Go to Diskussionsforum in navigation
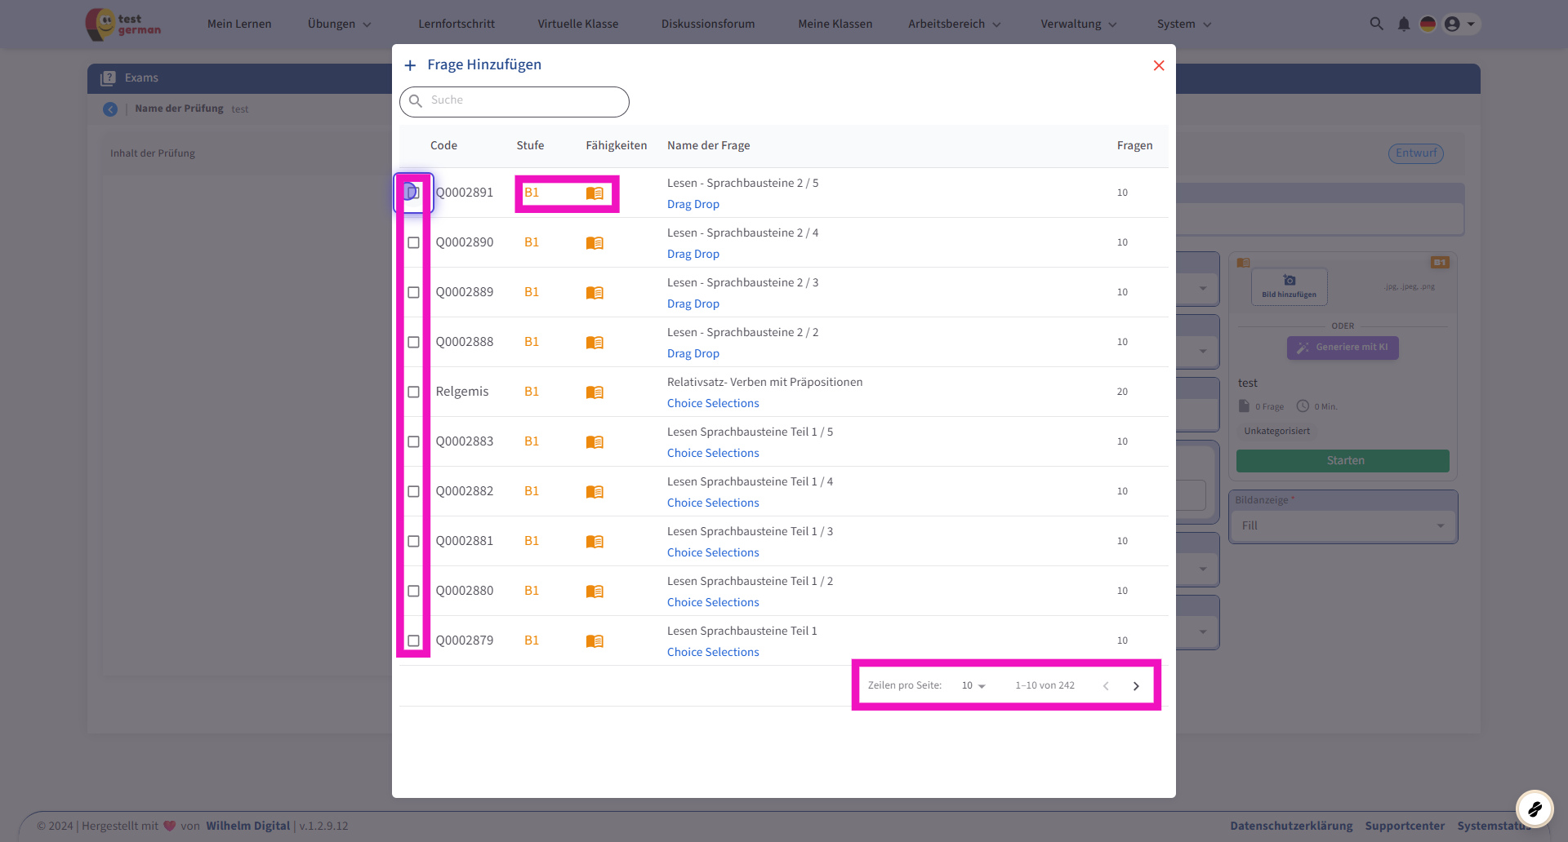Screen dimensions: 1568x842 coord(708,24)
